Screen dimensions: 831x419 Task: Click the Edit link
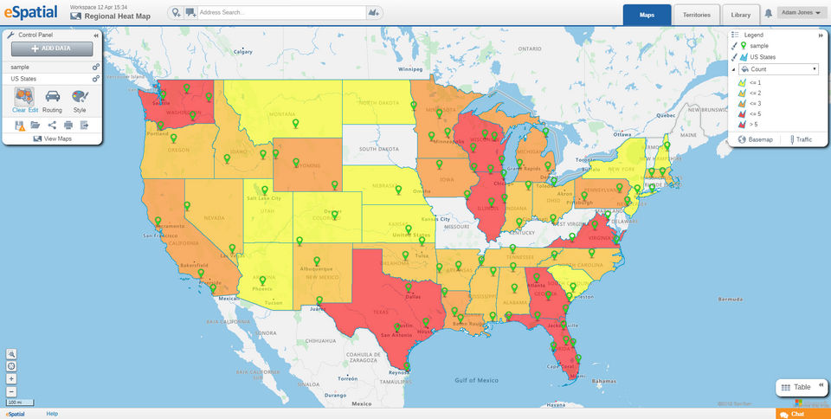click(34, 110)
